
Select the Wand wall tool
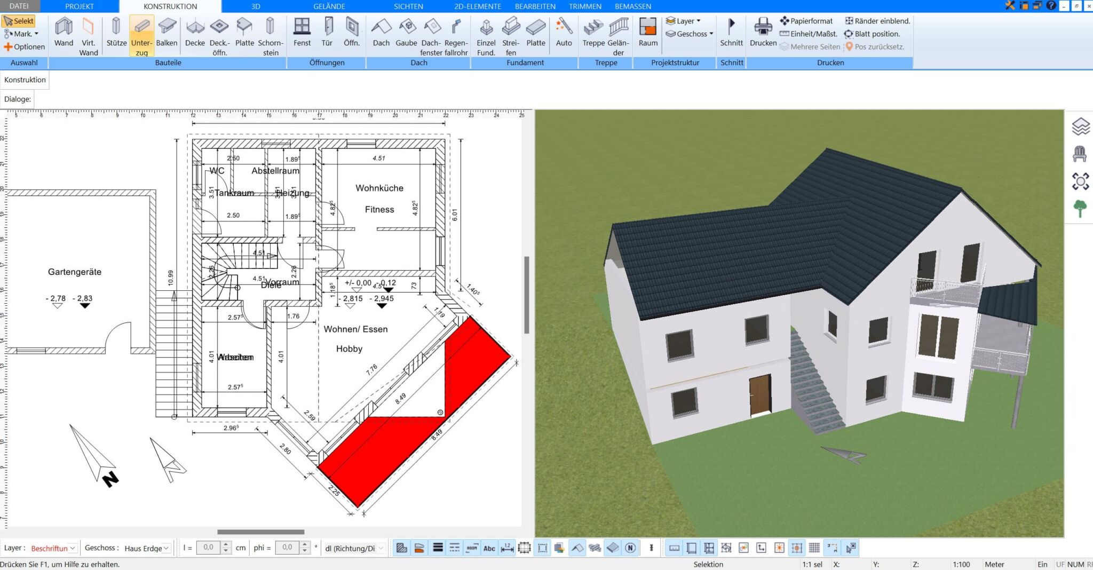(64, 34)
